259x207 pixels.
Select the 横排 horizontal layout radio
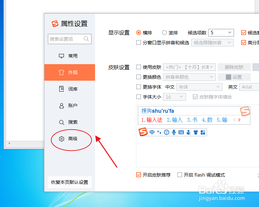tap(138, 33)
